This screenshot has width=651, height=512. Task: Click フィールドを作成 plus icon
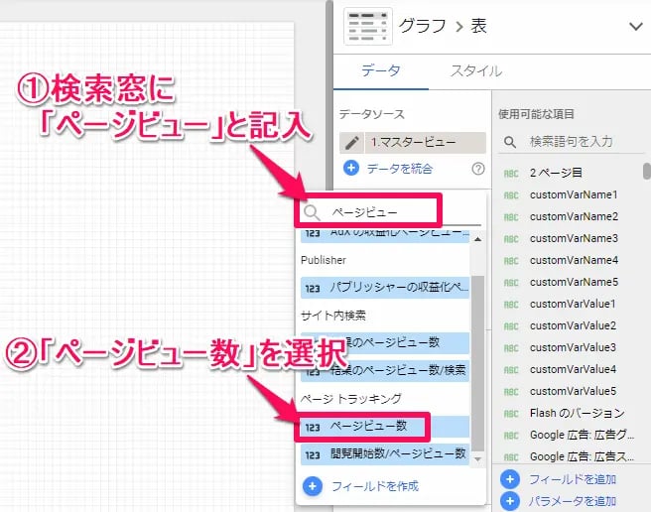tap(313, 486)
